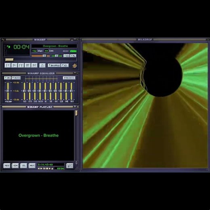Click the Previous track button in Winamp
The width and height of the screenshot is (210, 210).
click(x=8, y=65)
